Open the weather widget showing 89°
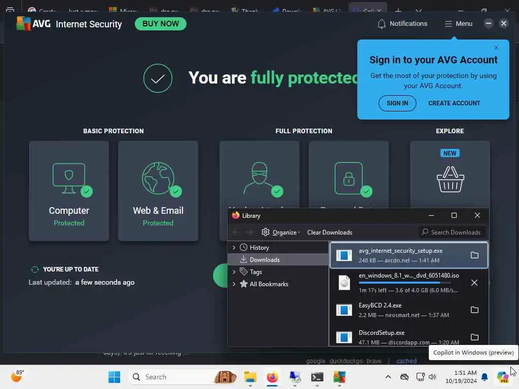The height and width of the screenshot is (389, 519). coord(17,376)
